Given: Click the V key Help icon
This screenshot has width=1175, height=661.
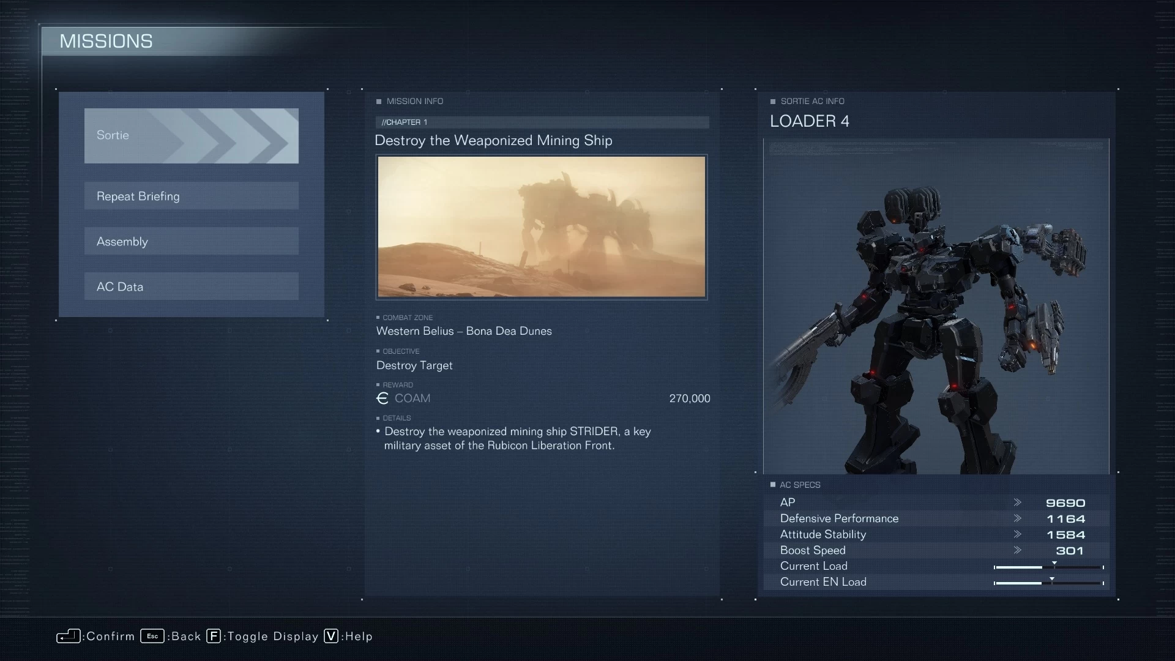Looking at the screenshot, I should [x=331, y=636].
